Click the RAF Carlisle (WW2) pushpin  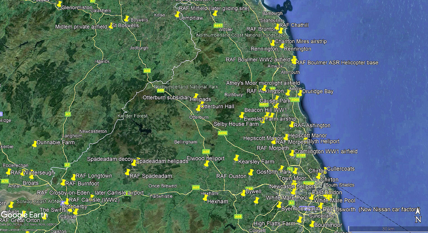click(x=67, y=201)
